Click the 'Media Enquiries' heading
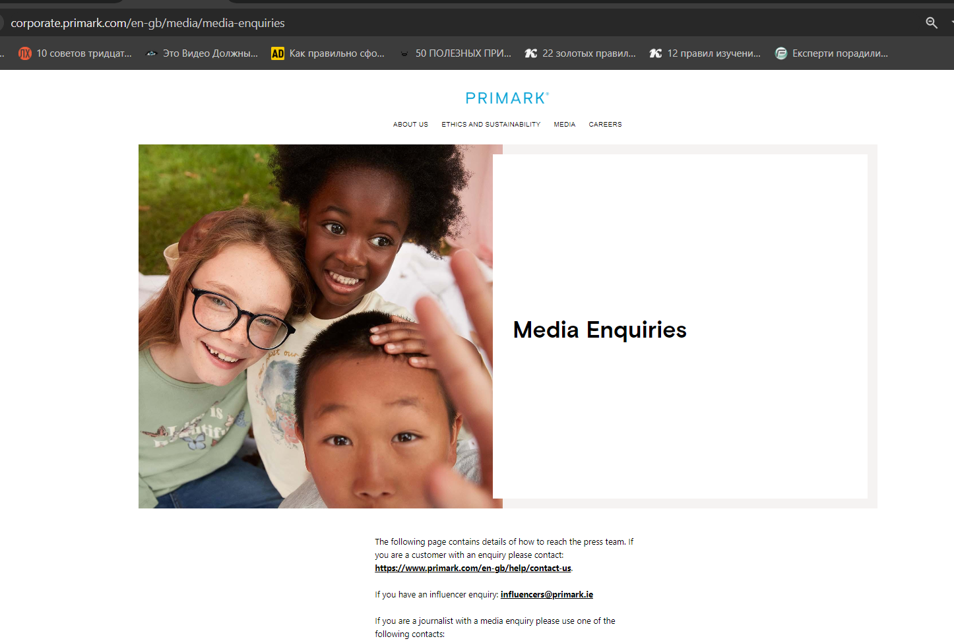The width and height of the screenshot is (954, 641). tap(600, 330)
